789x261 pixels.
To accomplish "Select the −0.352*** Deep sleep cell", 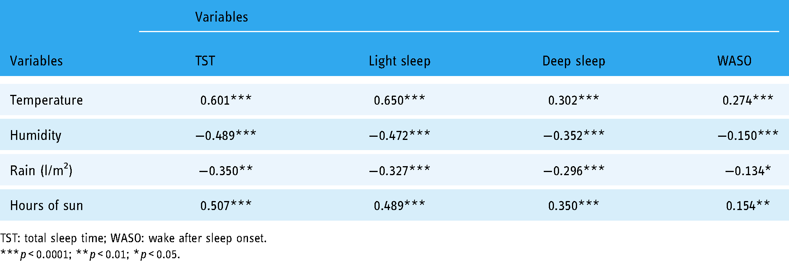I will [x=574, y=135].
